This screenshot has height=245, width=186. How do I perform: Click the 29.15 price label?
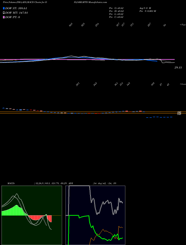[x=178, y=68]
